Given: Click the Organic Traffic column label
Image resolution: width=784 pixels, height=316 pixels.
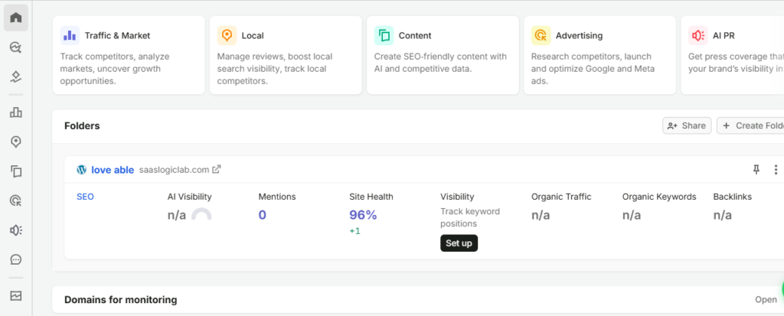Looking at the screenshot, I should (561, 197).
